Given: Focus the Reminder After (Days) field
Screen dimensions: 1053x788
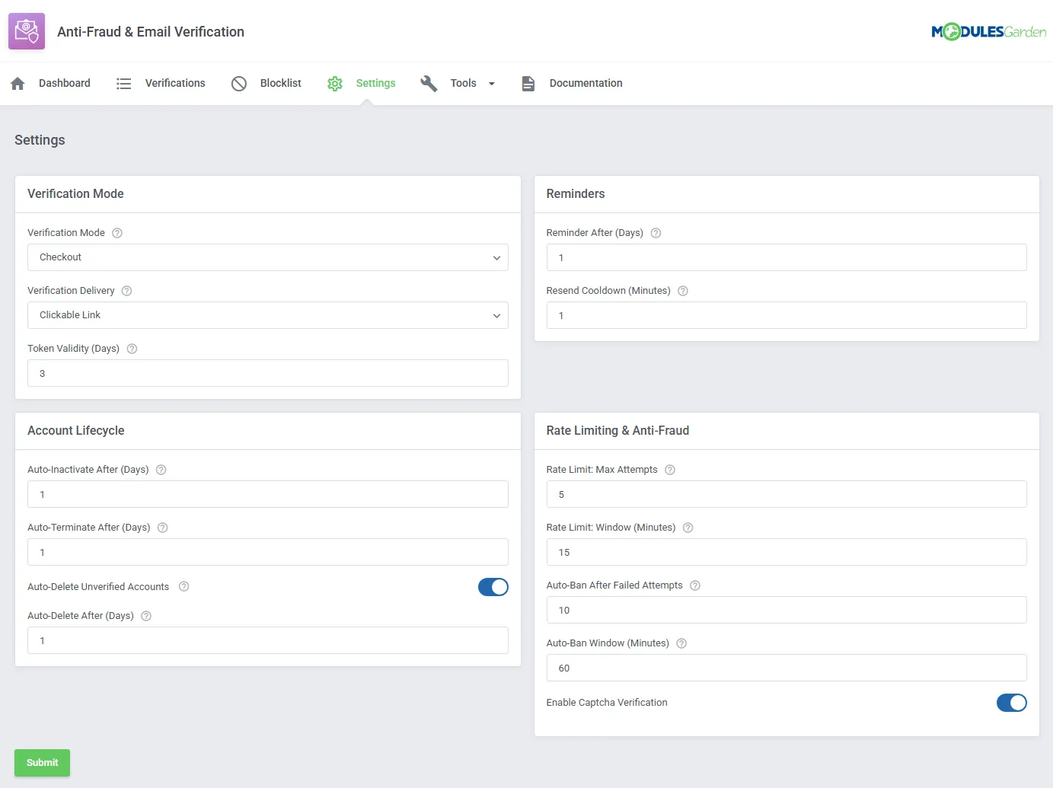Looking at the screenshot, I should (x=787, y=257).
